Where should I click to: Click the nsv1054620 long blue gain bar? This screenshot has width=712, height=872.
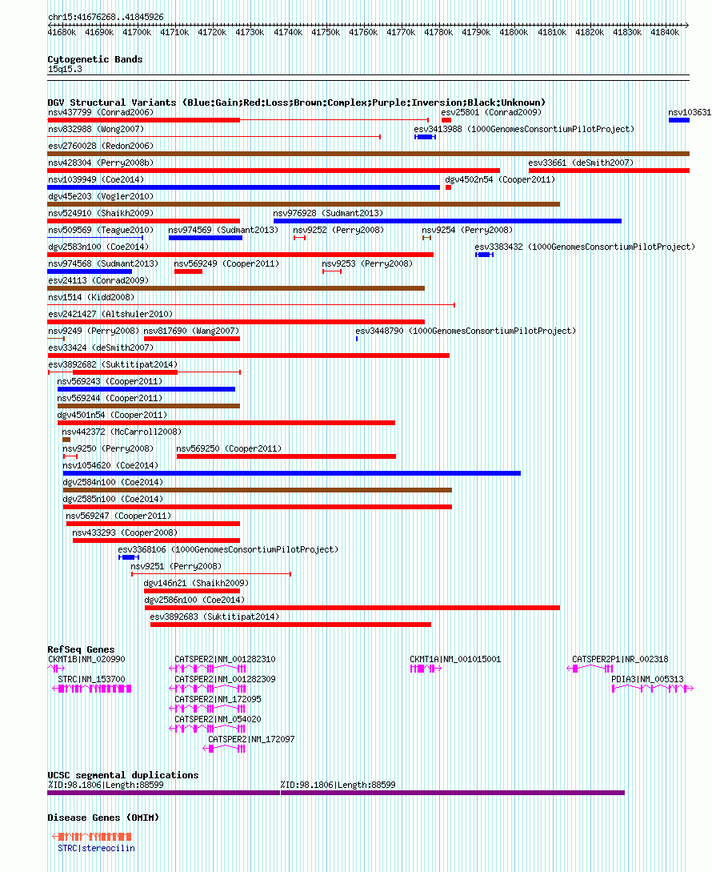tap(292, 473)
